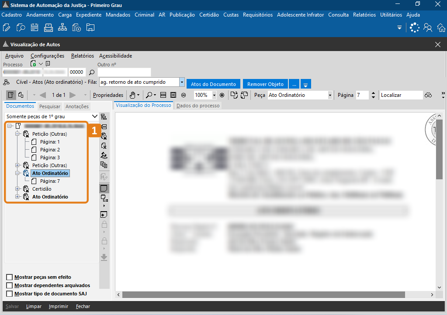This screenshot has width=447, height=315.
Task: Click the edit document pencil icon in main toolbar
Action: coord(6,27)
